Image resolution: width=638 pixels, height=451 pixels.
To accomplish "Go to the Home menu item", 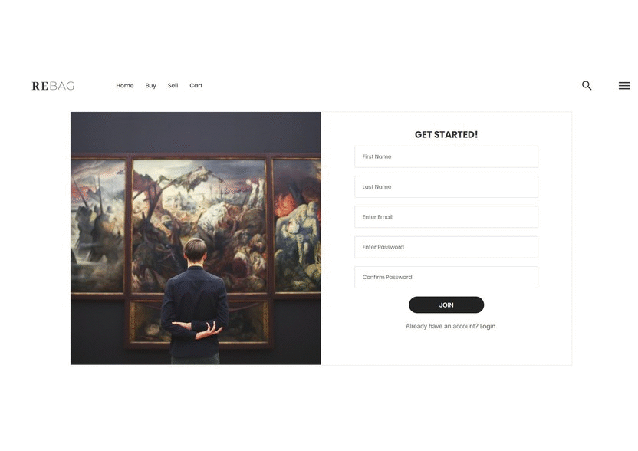I will pos(124,85).
